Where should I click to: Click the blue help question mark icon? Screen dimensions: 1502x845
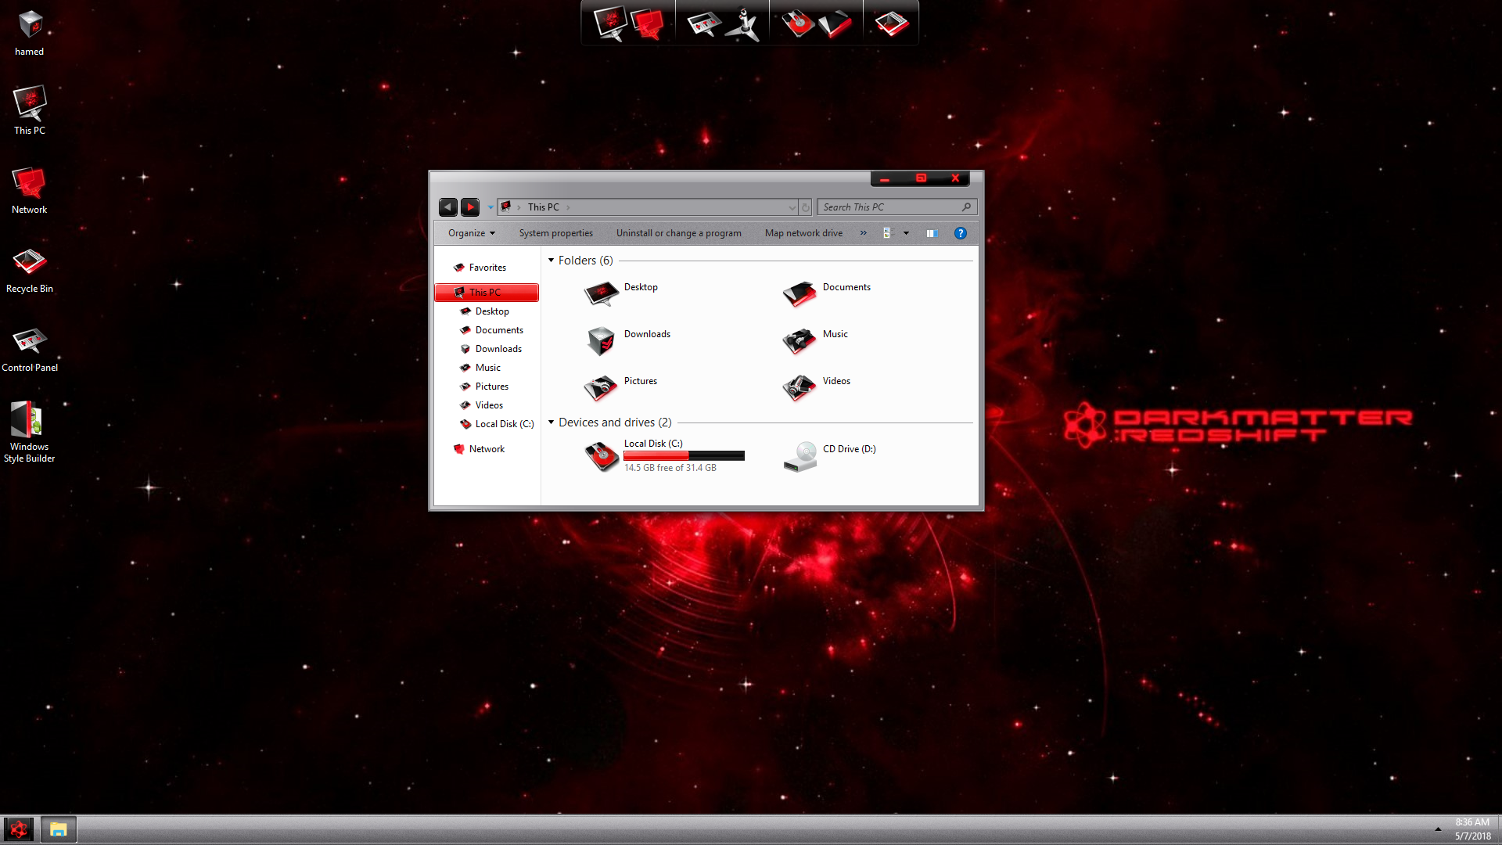(960, 233)
